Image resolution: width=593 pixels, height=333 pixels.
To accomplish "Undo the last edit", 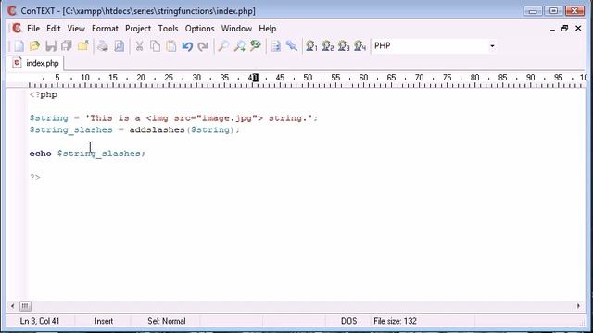I will click(x=187, y=46).
